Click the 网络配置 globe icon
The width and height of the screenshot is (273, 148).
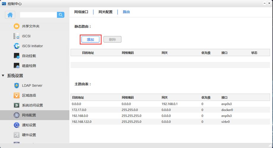tap(17, 115)
